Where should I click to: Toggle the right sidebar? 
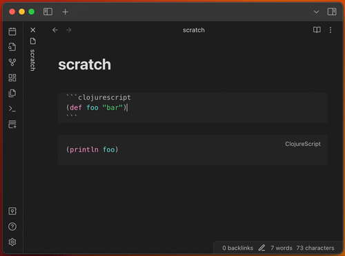coord(332,12)
